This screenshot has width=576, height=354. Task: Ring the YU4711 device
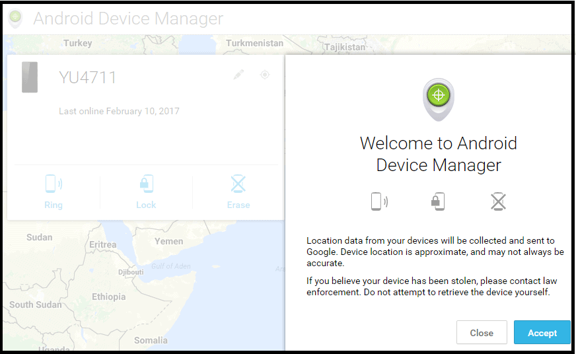click(x=54, y=192)
